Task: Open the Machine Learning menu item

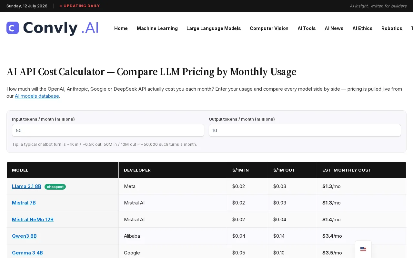Action: [x=157, y=28]
